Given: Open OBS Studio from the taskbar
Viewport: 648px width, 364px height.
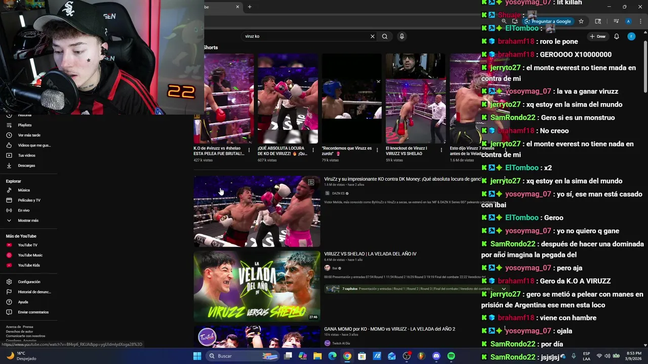Looking at the screenshot, I should point(407,356).
